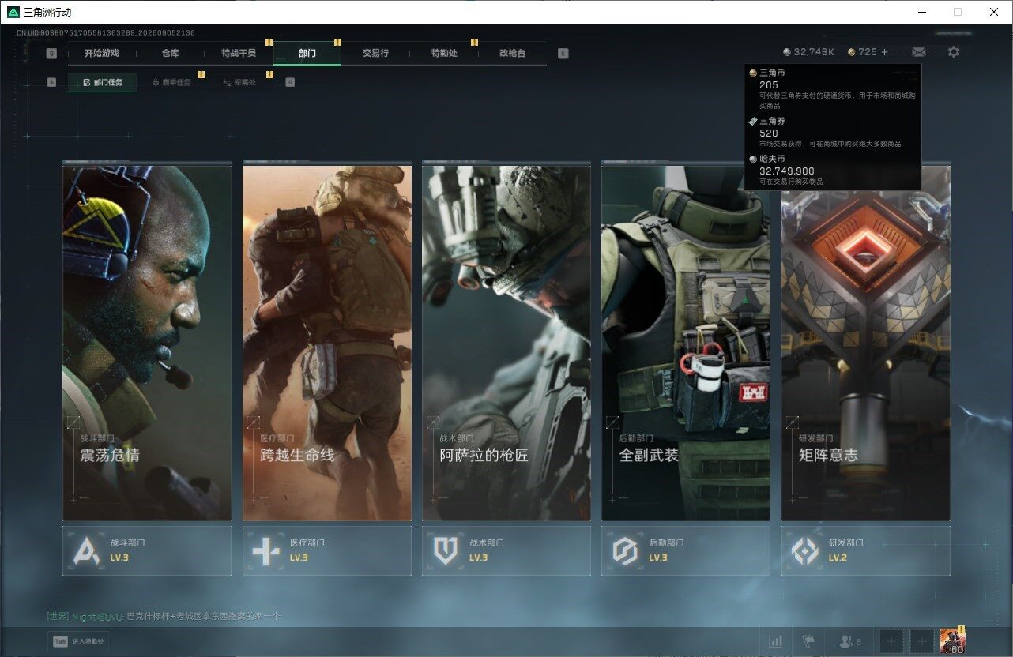Click the D next sub-tab key hint
This screenshot has height=657, width=1013.
click(x=290, y=82)
